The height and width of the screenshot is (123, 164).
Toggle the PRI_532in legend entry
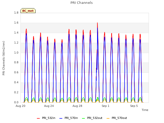46,118
